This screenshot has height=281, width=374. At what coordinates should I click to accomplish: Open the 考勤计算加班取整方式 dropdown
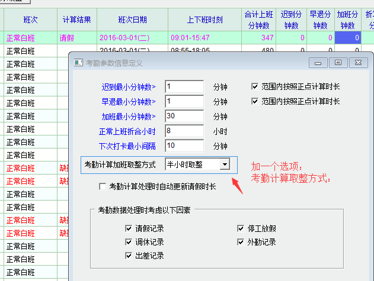[x=224, y=164]
